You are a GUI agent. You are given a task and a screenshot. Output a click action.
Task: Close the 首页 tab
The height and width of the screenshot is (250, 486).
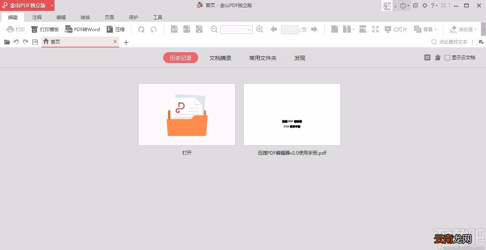click(x=115, y=41)
